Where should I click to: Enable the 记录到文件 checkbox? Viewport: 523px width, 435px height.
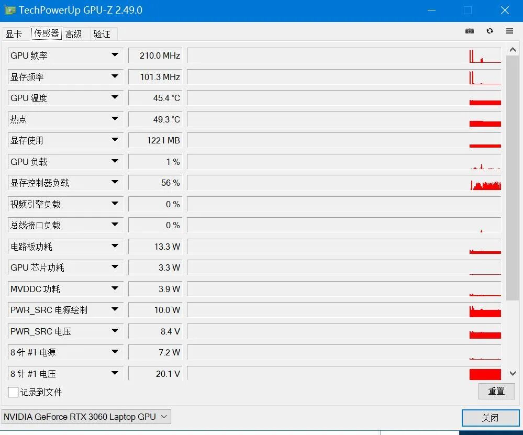click(x=13, y=392)
